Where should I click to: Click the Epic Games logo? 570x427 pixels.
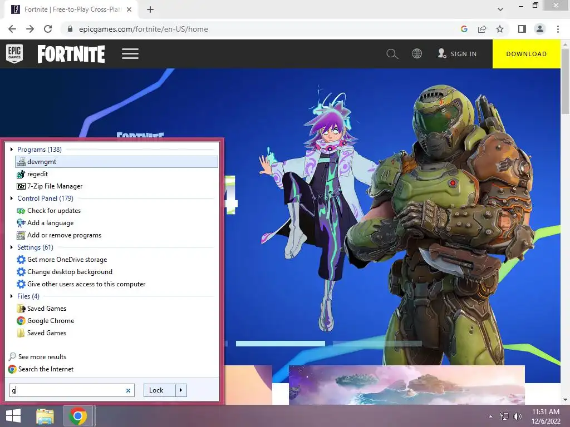tap(14, 54)
